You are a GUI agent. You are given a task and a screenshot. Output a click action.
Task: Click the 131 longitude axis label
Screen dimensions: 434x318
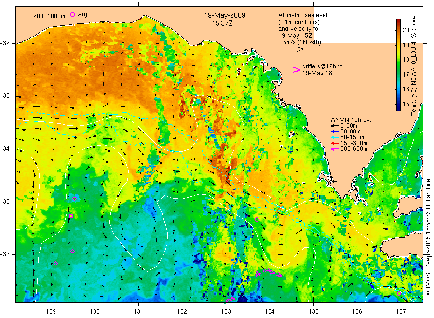138,312
